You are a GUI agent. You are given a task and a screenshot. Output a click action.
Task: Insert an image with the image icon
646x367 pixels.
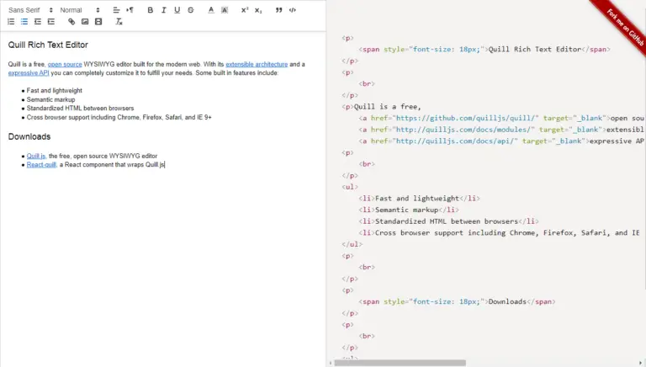[x=85, y=21]
